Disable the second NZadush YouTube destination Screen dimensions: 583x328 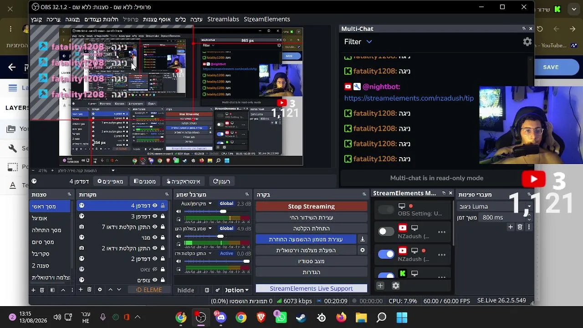[386, 255]
